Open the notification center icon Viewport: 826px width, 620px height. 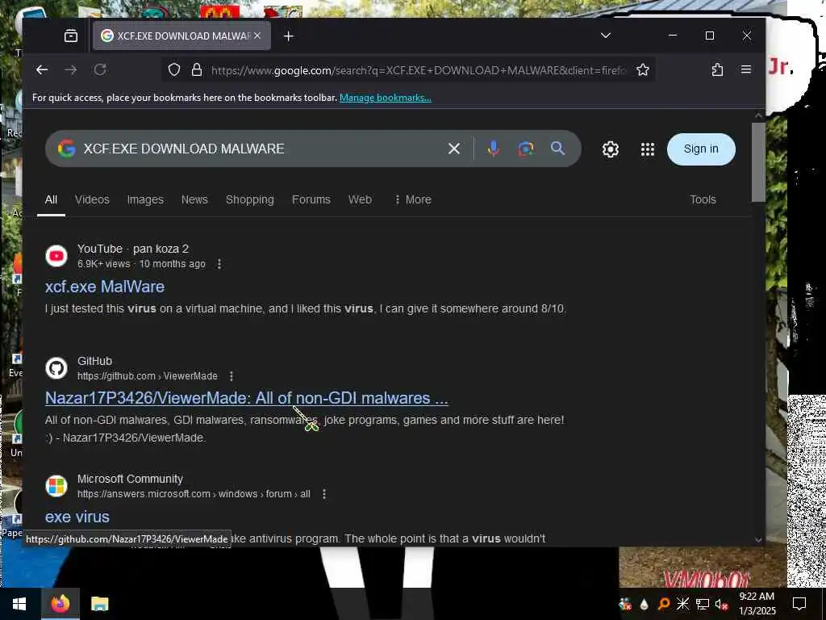coord(799,604)
